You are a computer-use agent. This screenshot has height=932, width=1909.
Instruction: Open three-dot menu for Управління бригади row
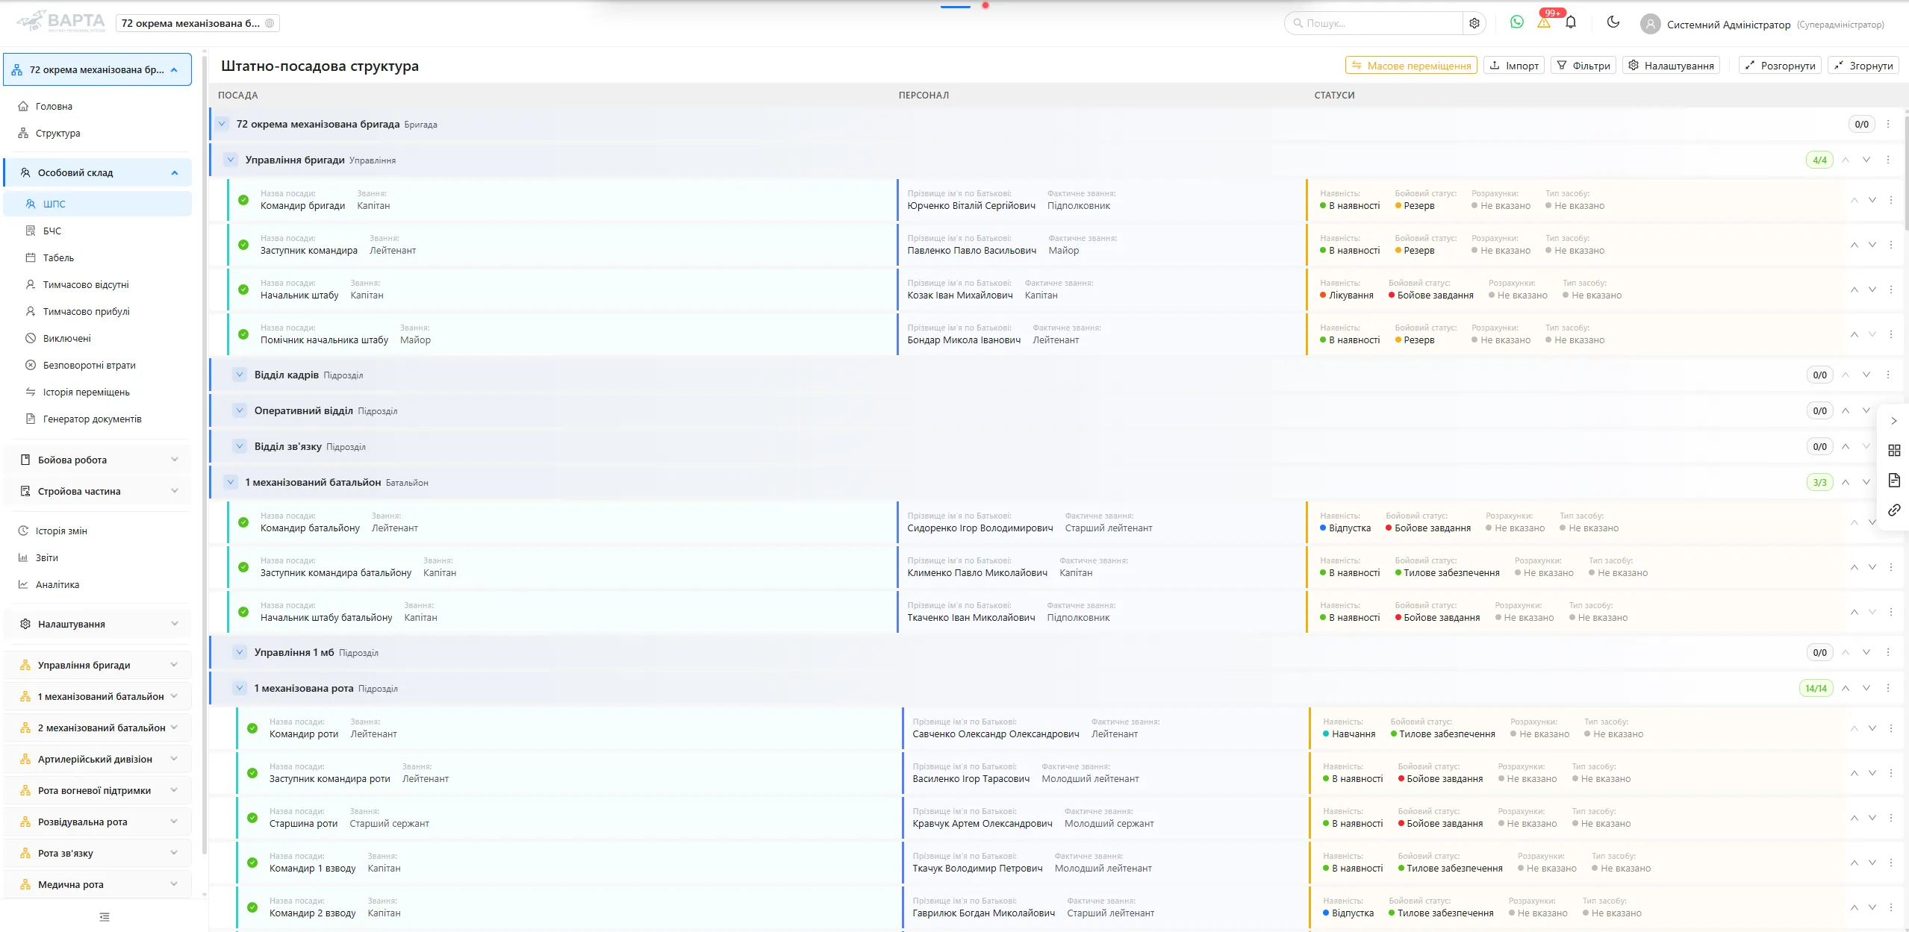pos(1888,160)
